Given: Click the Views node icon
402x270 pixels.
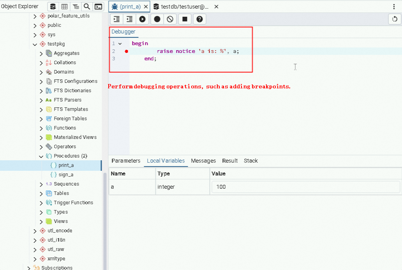Looking at the screenshot, I should (x=49, y=221).
